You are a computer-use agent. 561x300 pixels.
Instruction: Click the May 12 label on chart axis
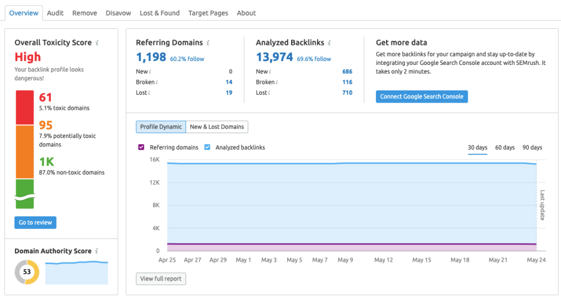[x=384, y=260]
